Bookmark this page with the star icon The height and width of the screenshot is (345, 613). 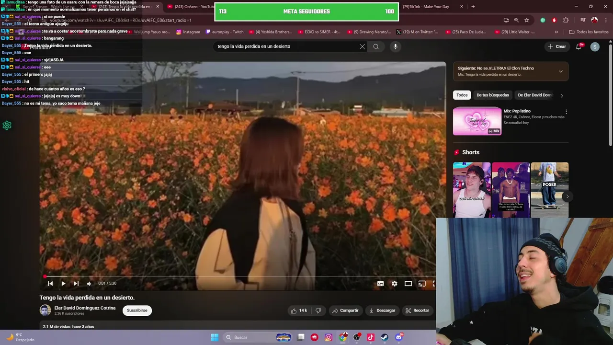pyautogui.click(x=527, y=20)
